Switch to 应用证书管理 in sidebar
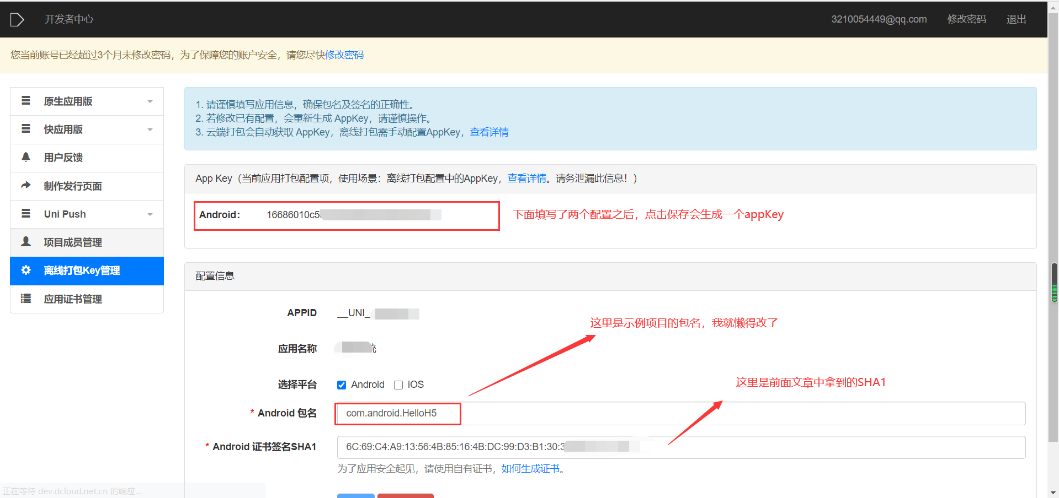Image resolution: width=1059 pixels, height=498 pixels. pos(73,299)
